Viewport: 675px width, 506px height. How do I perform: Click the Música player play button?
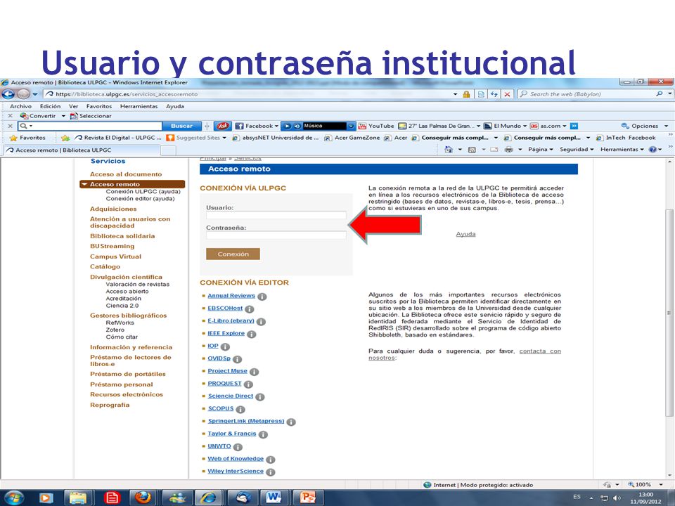pos(287,126)
